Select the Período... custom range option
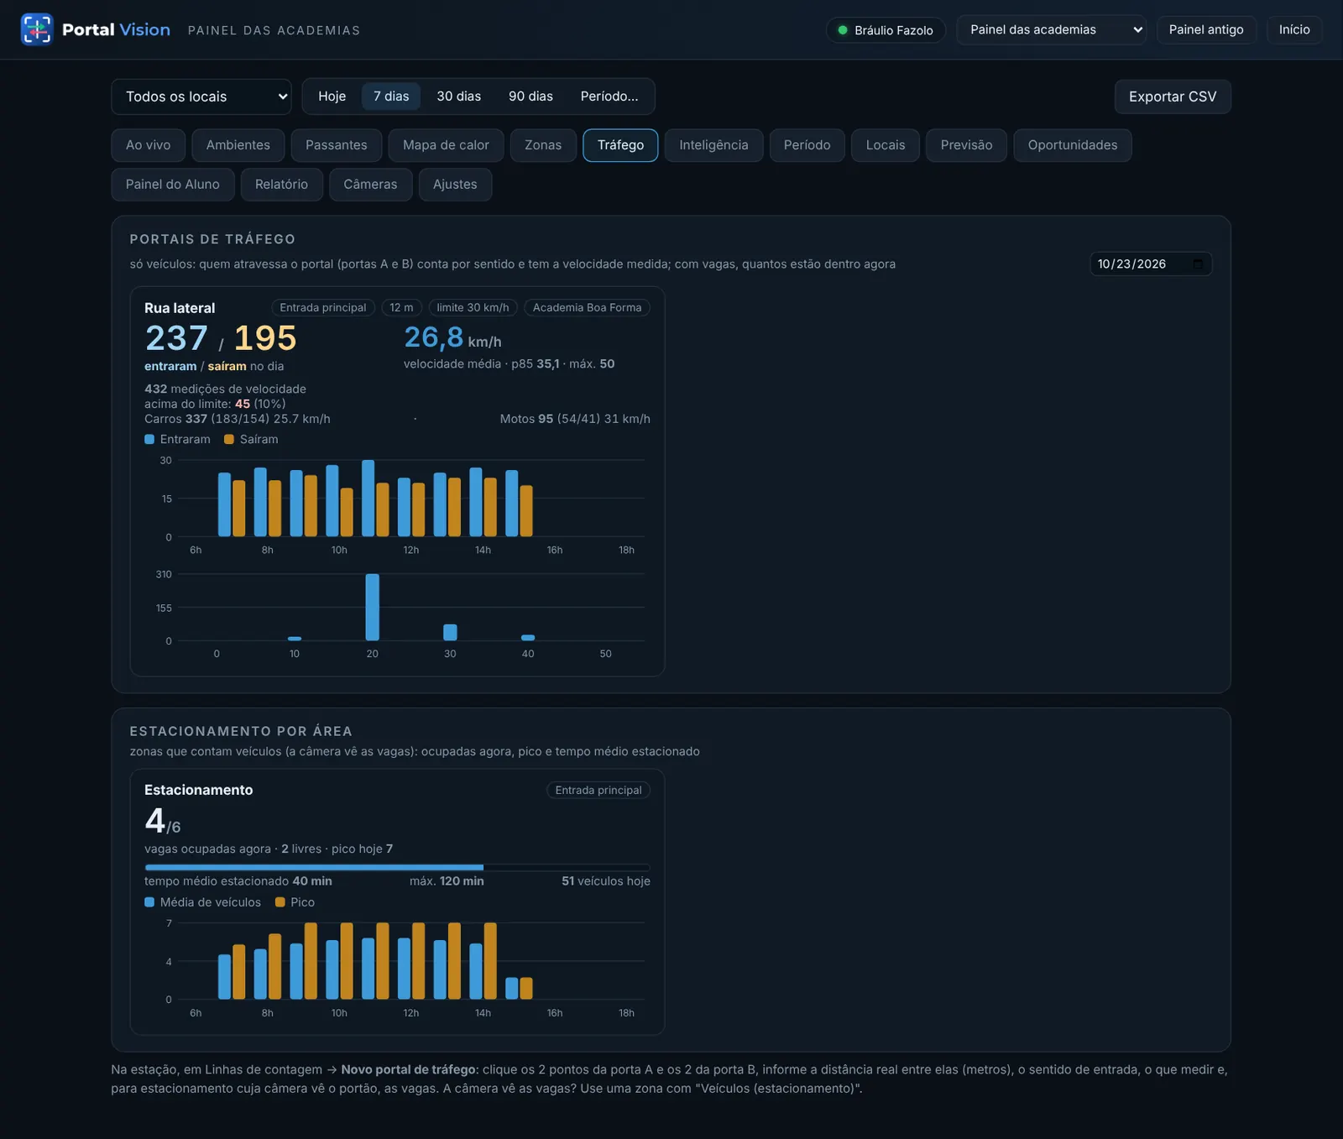The width and height of the screenshot is (1343, 1139). pos(609,97)
